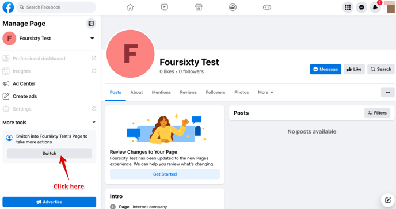This screenshot has height=209, width=396.
Task: Click the floating compose message icon
Action: click(x=388, y=200)
